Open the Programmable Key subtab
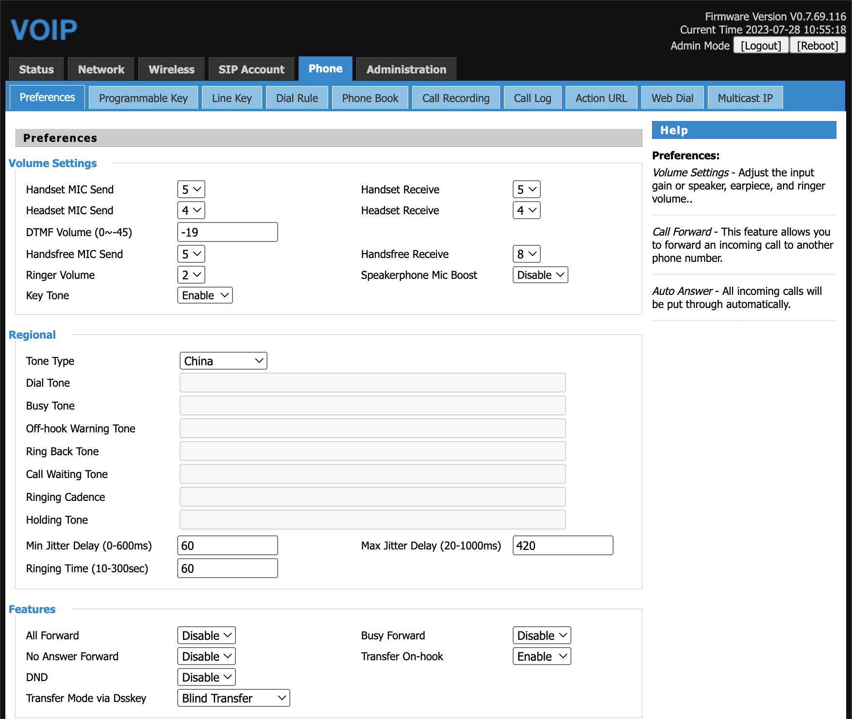Image resolution: width=852 pixels, height=719 pixels. click(143, 98)
